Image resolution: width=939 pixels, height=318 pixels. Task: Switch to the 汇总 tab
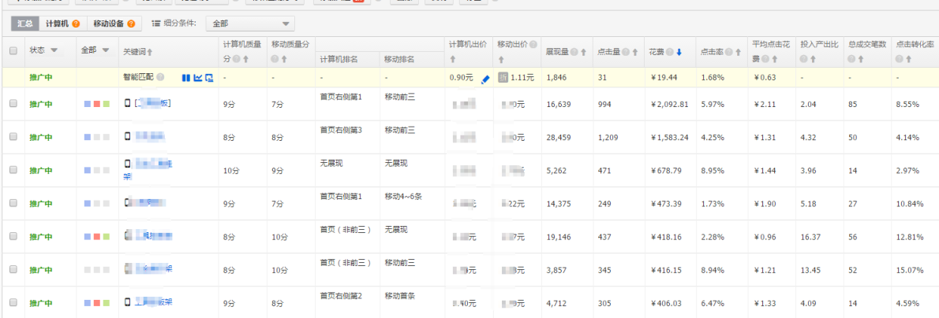25,24
